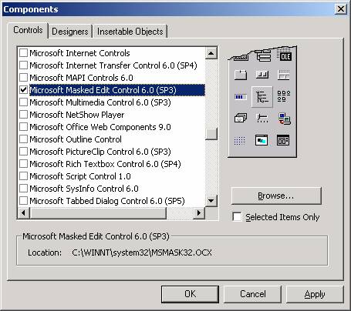Click the list's scroll right arrow
The image size is (351, 311).
pos(199,212)
